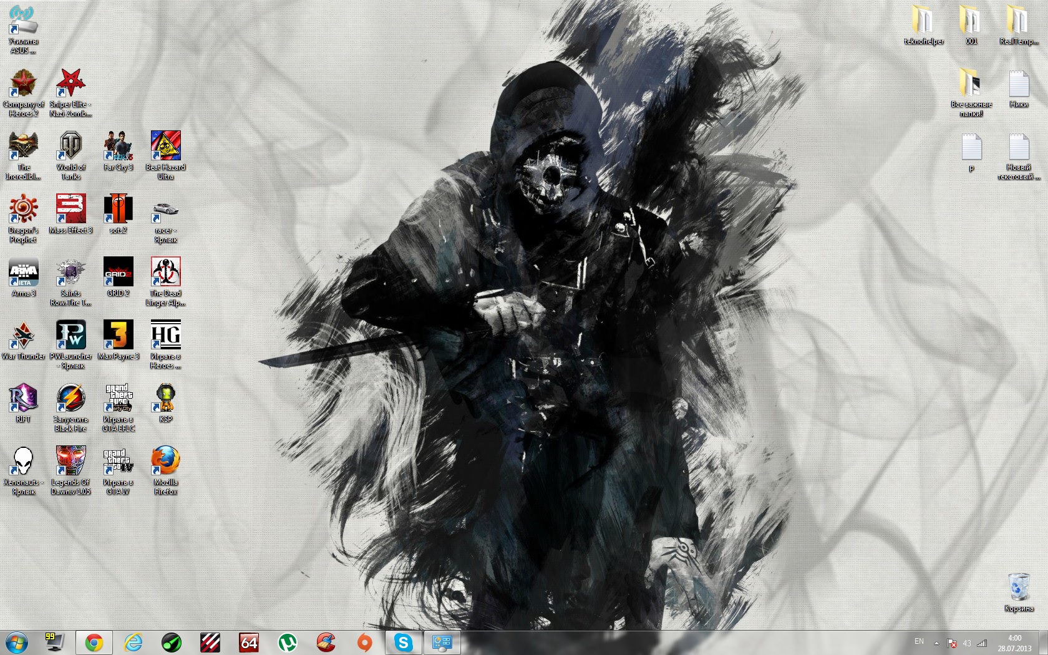Open the 'Все важные папки!' folder
Screen dimensions: 1048x655
pos(971,93)
